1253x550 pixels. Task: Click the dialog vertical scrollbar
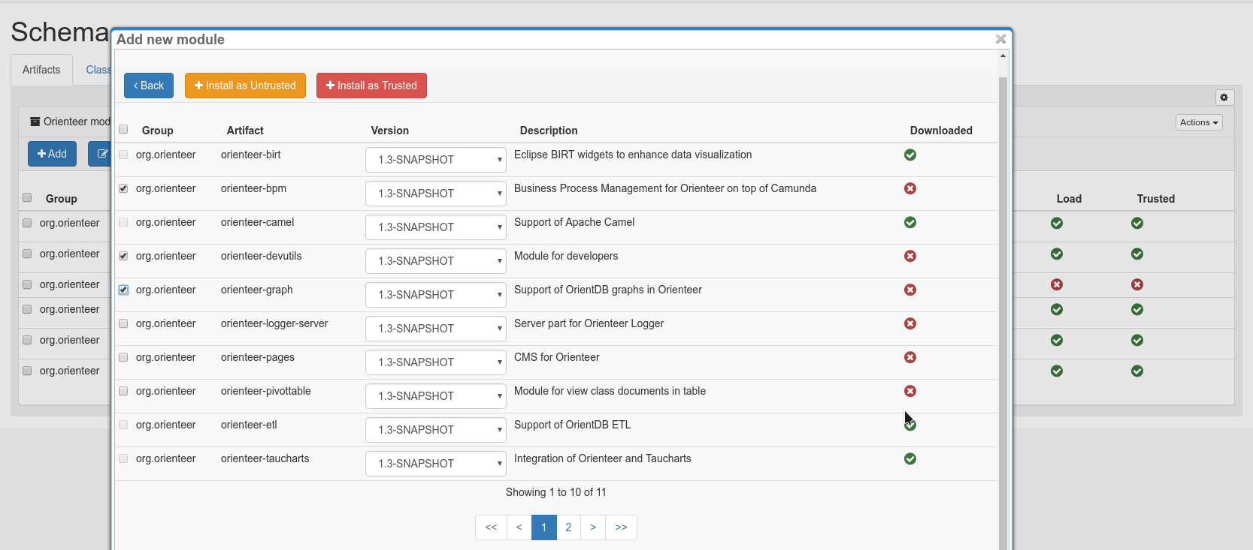pyautogui.click(x=1003, y=313)
